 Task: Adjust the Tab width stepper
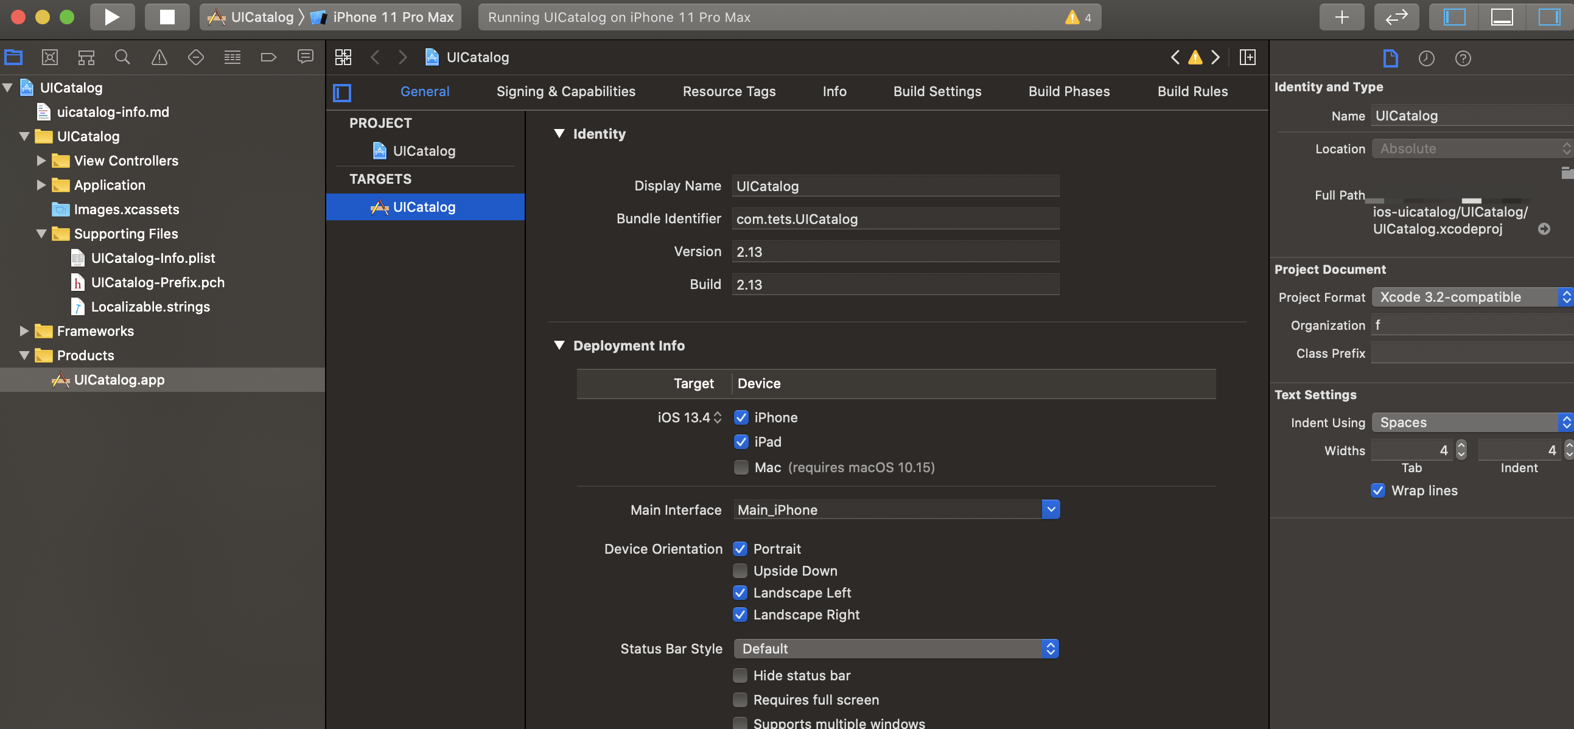(x=1461, y=450)
